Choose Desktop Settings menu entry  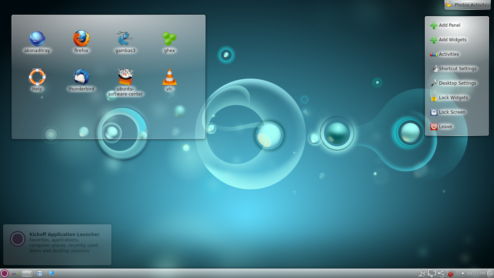457,83
